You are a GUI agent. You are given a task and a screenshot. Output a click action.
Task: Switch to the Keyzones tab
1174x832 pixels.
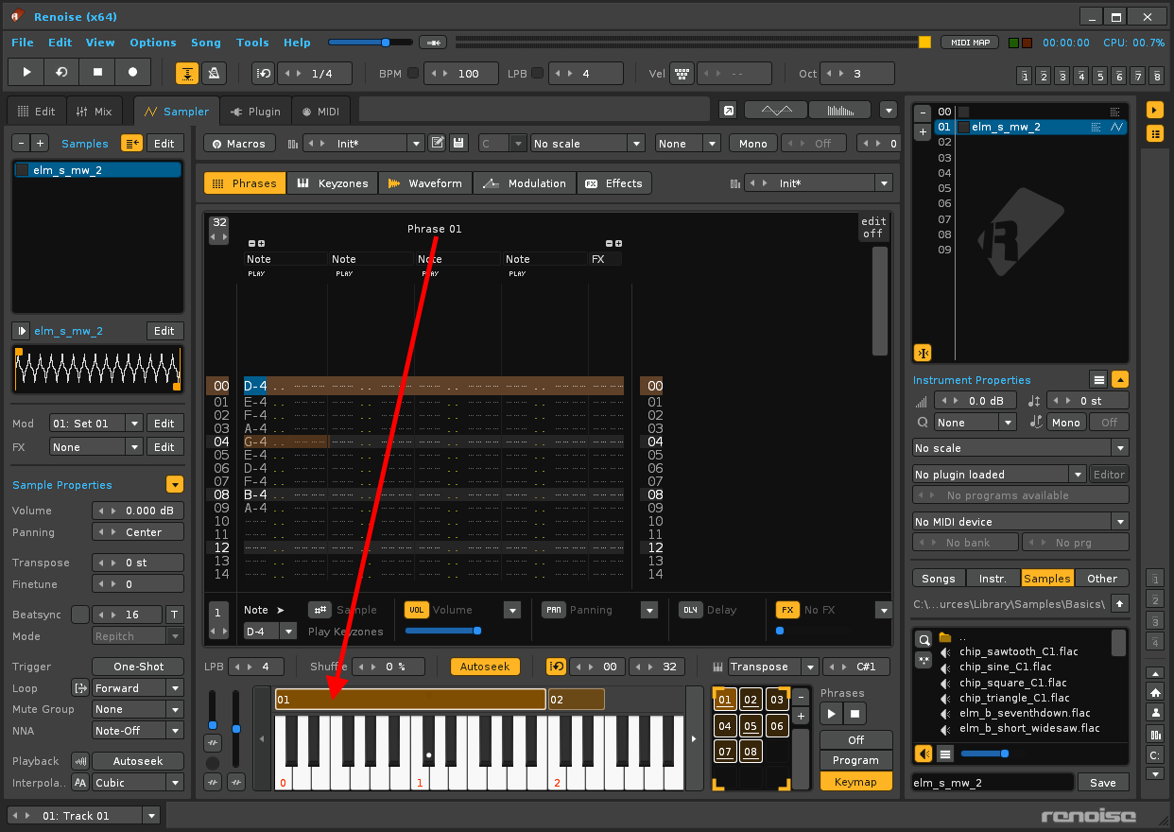[333, 183]
